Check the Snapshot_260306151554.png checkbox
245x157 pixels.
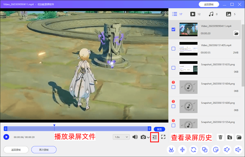pyautogui.click(x=173, y=125)
